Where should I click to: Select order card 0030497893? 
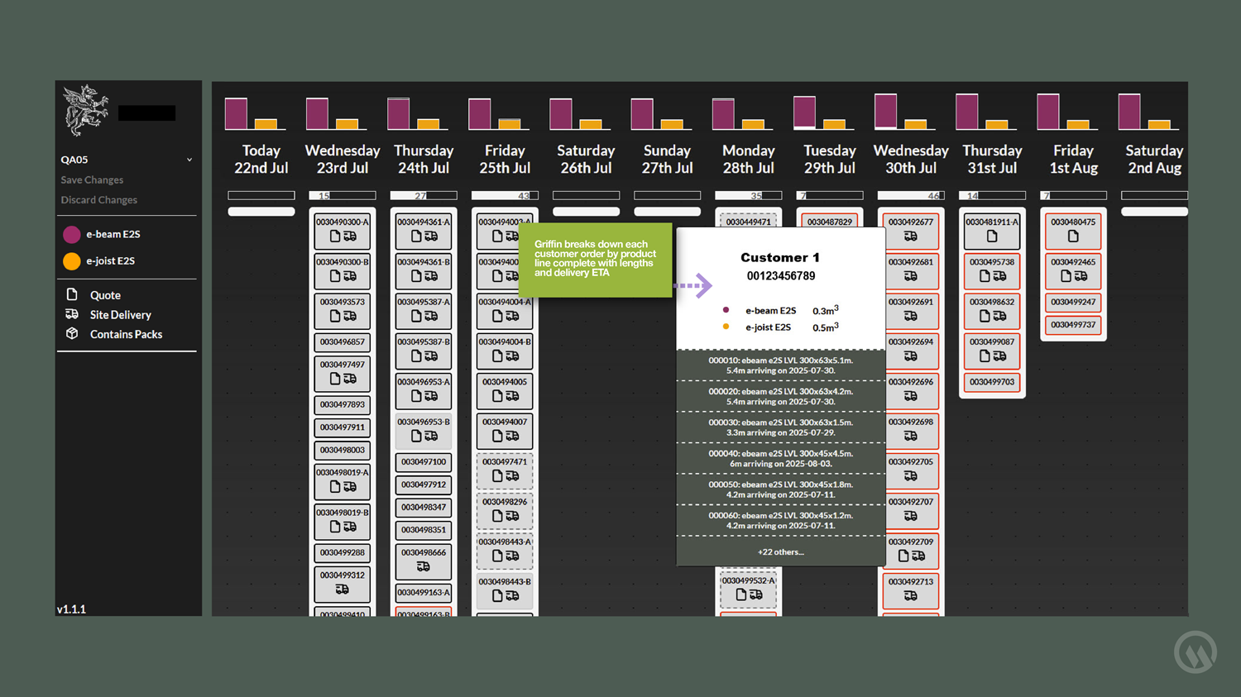pos(342,405)
